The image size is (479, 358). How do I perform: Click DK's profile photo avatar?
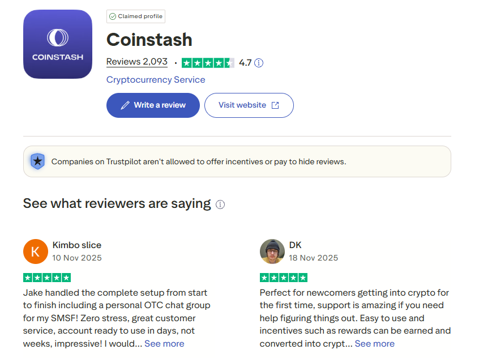(272, 252)
